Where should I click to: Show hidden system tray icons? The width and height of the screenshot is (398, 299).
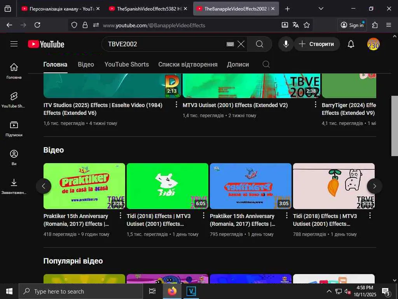329,291
